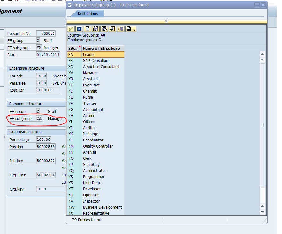The width and height of the screenshot is (282, 234).
Task: Click the personal value list icon
Action: click(112, 29)
